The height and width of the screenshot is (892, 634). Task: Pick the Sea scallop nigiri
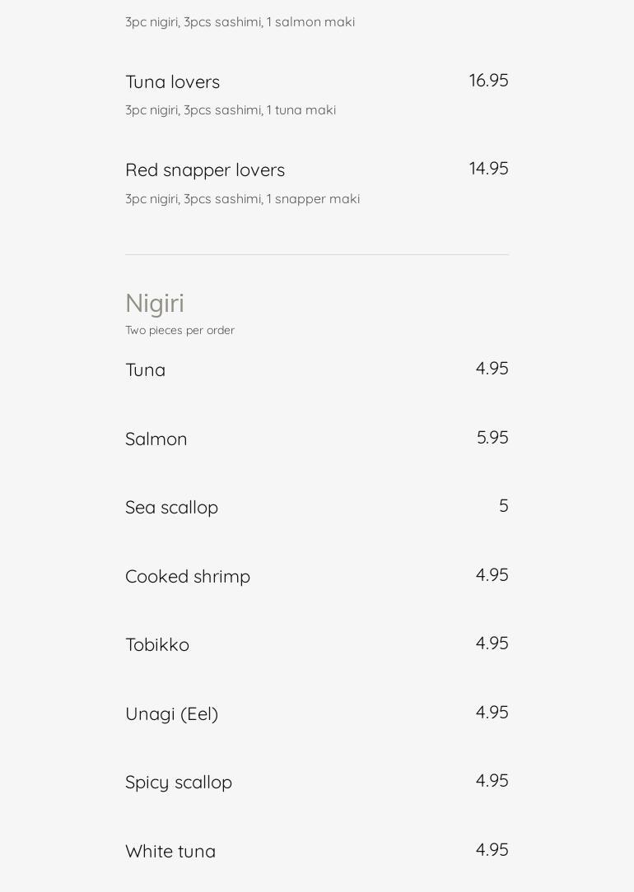tap(171, 508)
